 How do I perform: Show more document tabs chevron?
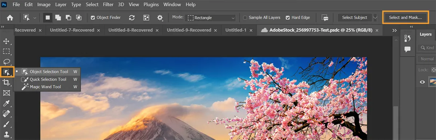tap(394, 30)
